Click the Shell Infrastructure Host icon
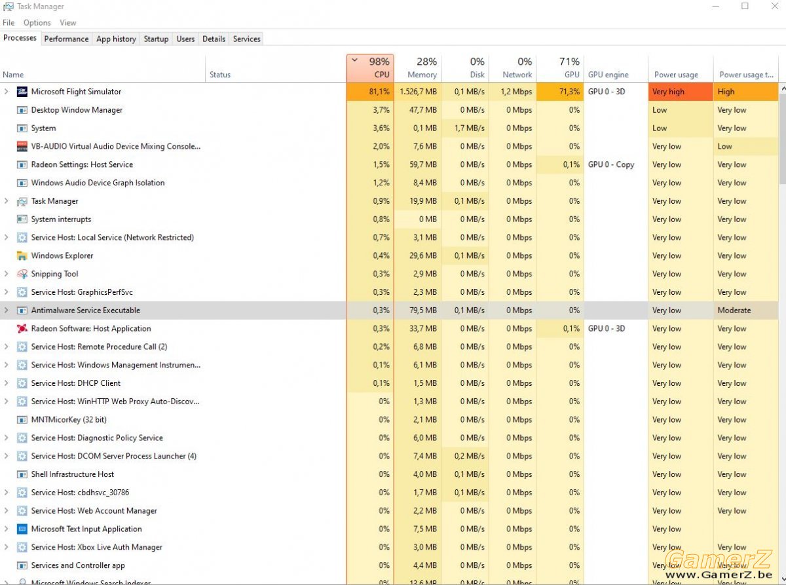 pos(22,474)
